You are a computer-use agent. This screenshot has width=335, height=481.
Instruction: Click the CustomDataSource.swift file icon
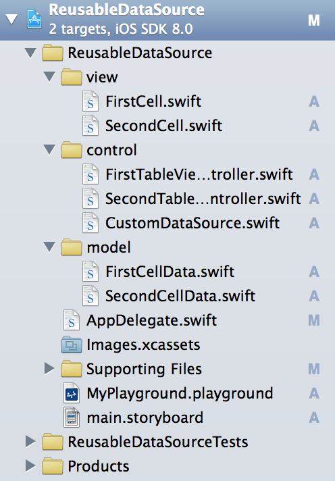[91, 223]
